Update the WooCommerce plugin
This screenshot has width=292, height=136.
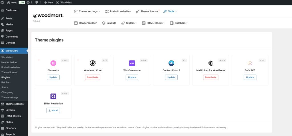[x=132, y=78]
